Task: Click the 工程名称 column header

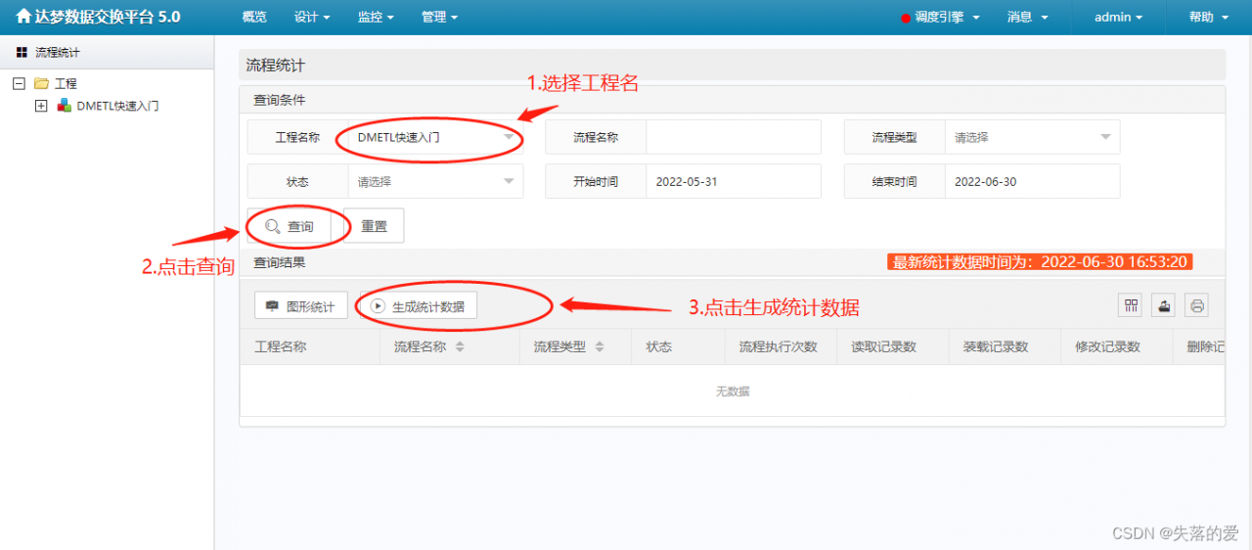Action: [281, 346]
